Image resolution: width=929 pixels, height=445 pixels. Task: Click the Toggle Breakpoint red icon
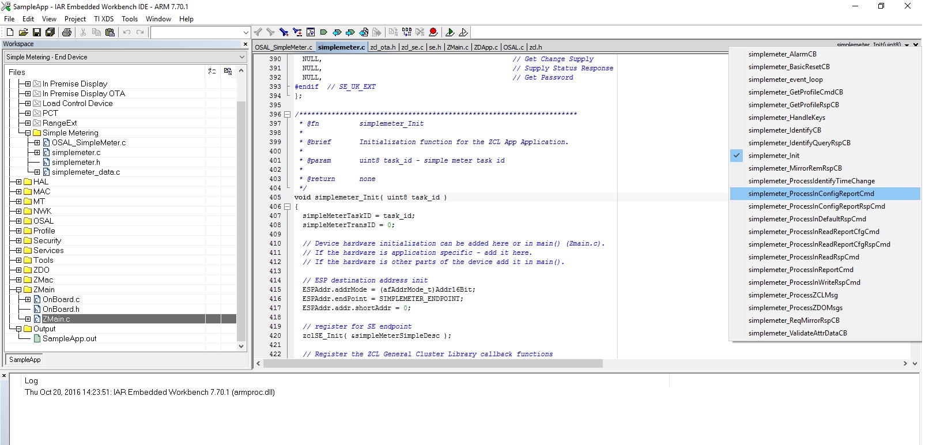(x=433, y=32)
